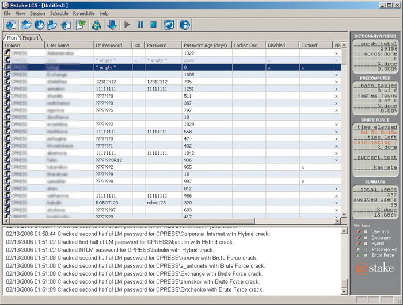Click the user icon on the ROBOT123 row
This screenshot has height=305, width=403.
[x=7, y=203]
